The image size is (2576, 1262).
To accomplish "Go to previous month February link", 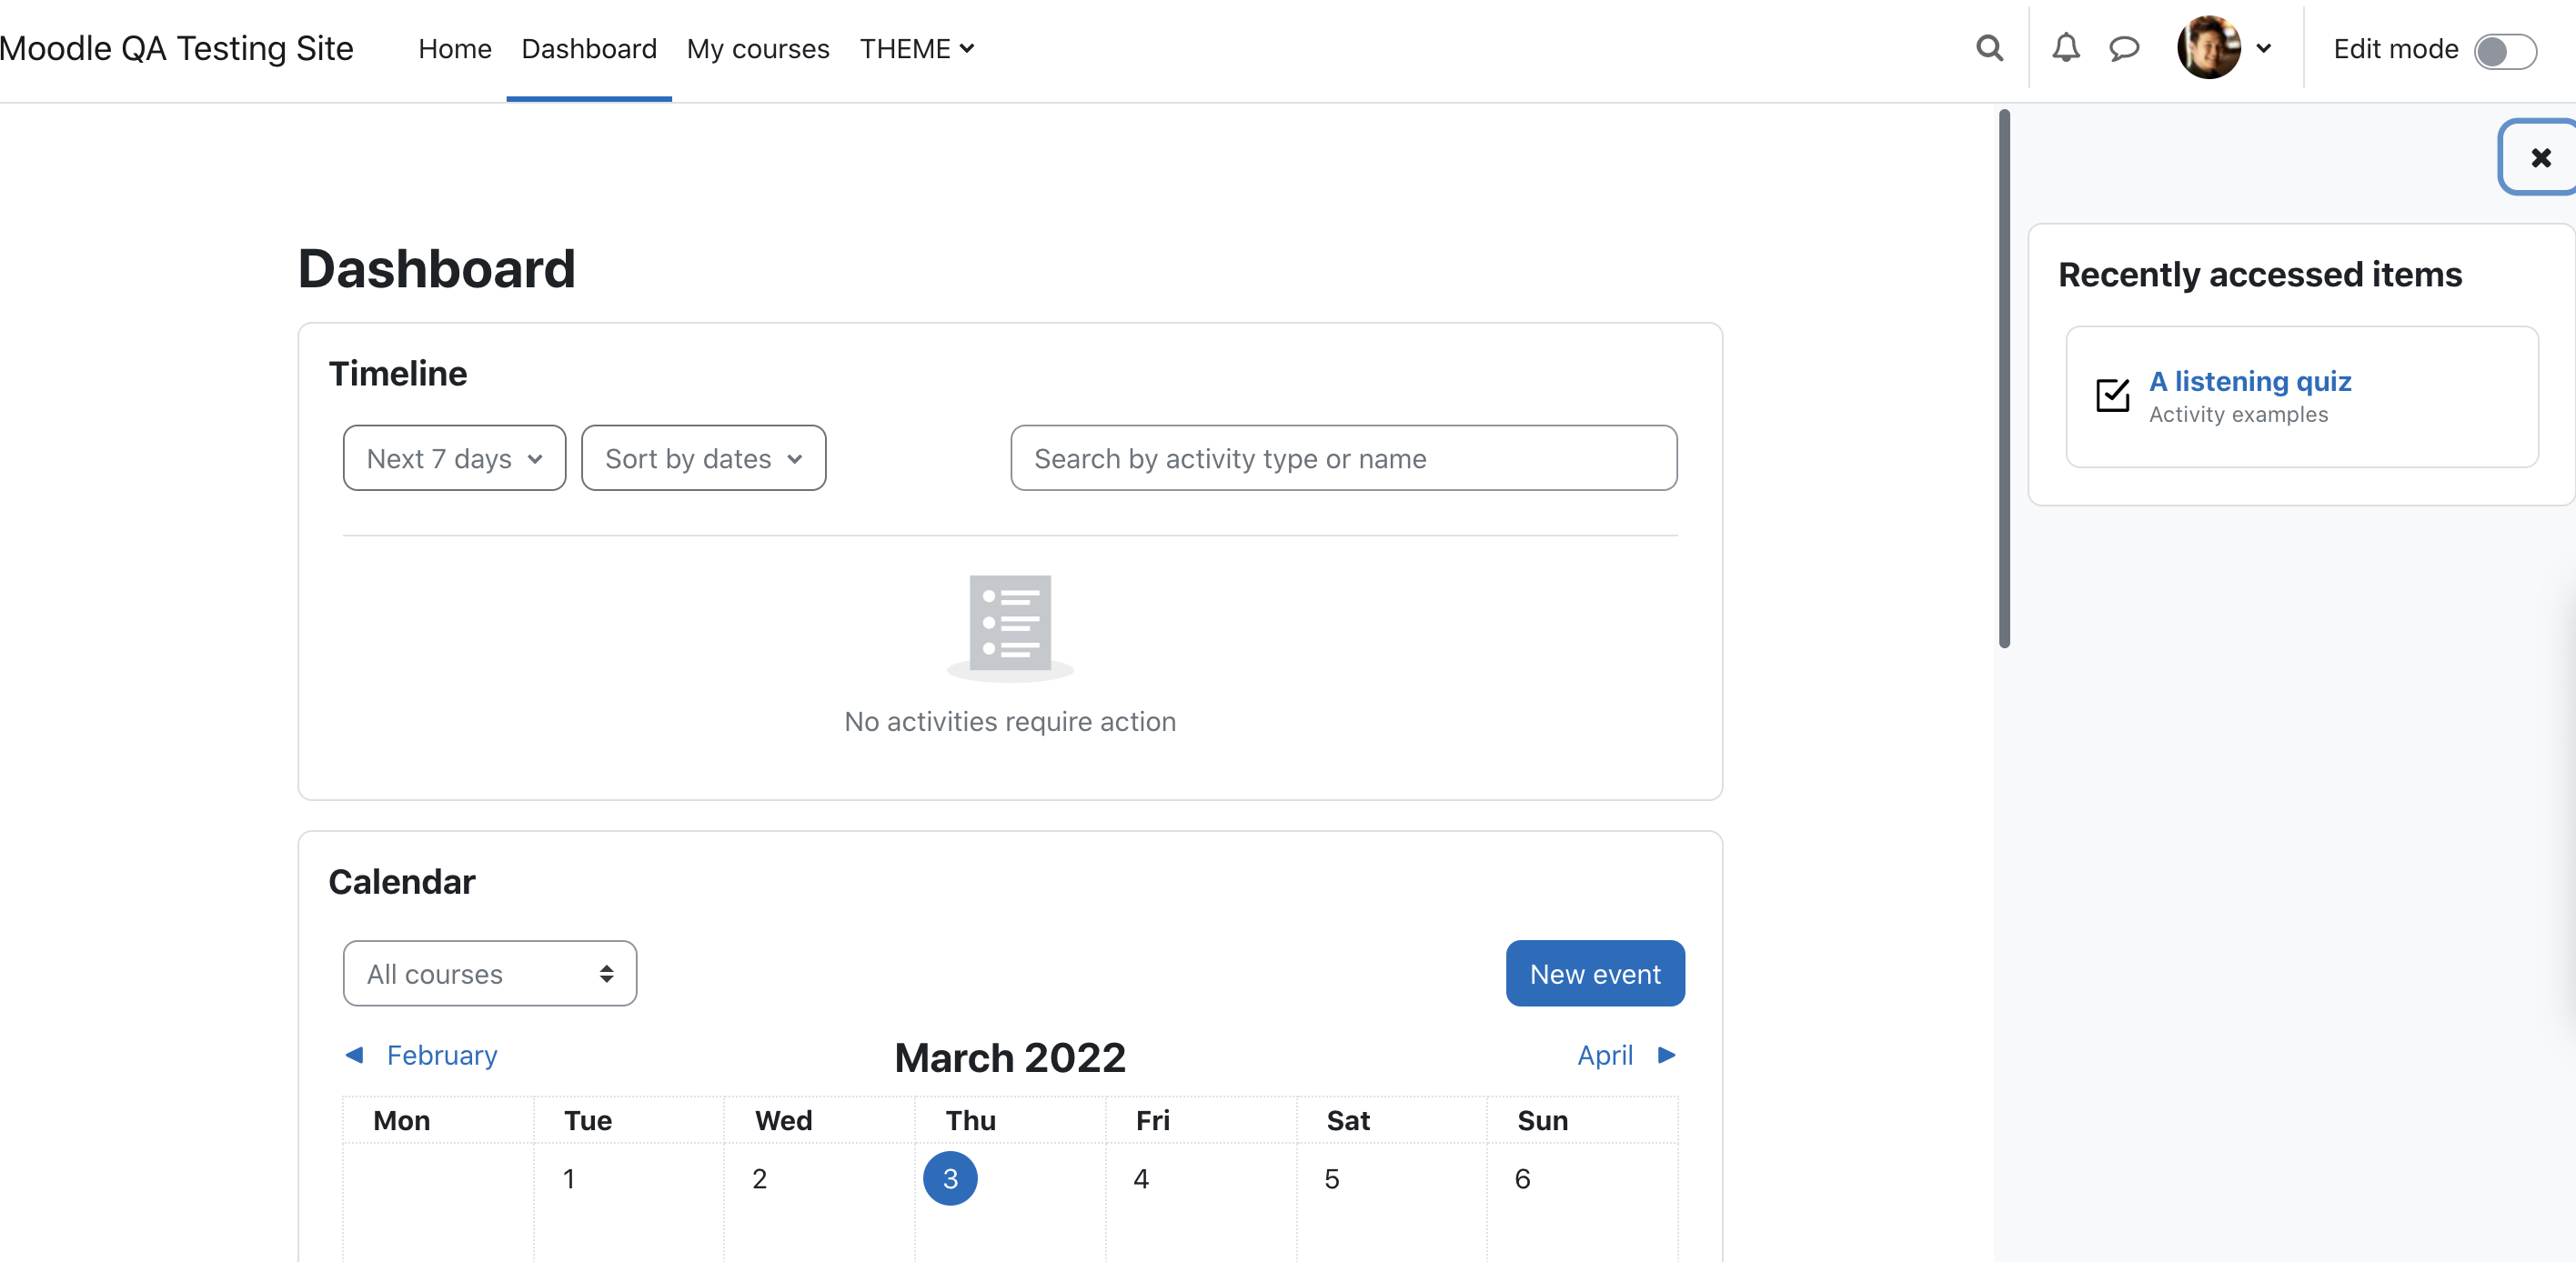I will point(441,1054).
